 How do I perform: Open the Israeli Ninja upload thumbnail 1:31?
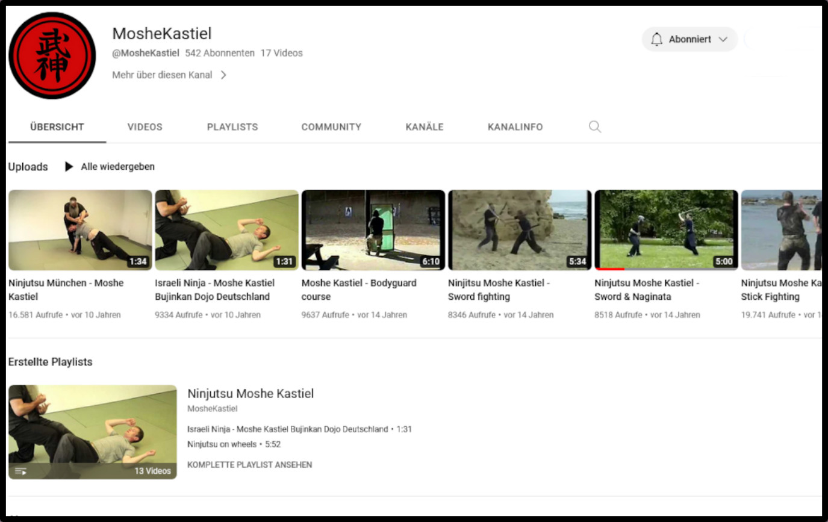tap(226, 230)
